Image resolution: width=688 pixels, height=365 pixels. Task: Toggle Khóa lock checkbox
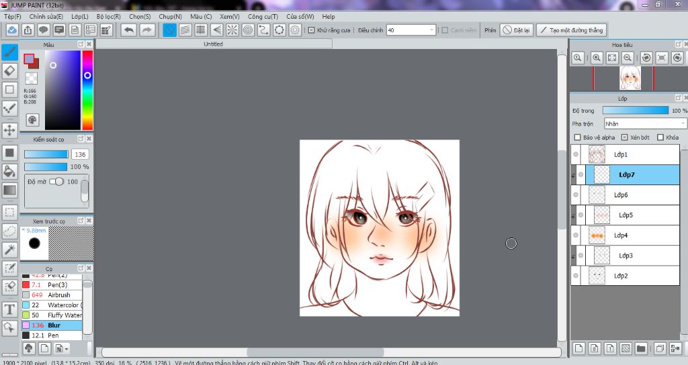pos(660,137)
